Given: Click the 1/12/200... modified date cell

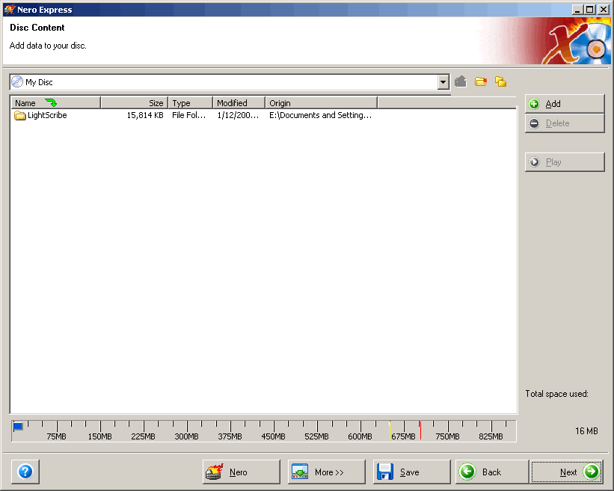Looking at the screenshot, I should pos(238,115).
